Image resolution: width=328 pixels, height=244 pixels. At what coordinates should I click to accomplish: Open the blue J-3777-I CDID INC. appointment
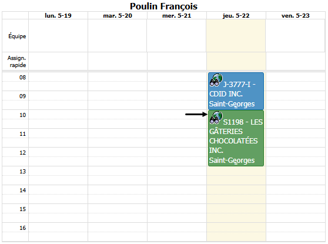click(x=236, y=91)
